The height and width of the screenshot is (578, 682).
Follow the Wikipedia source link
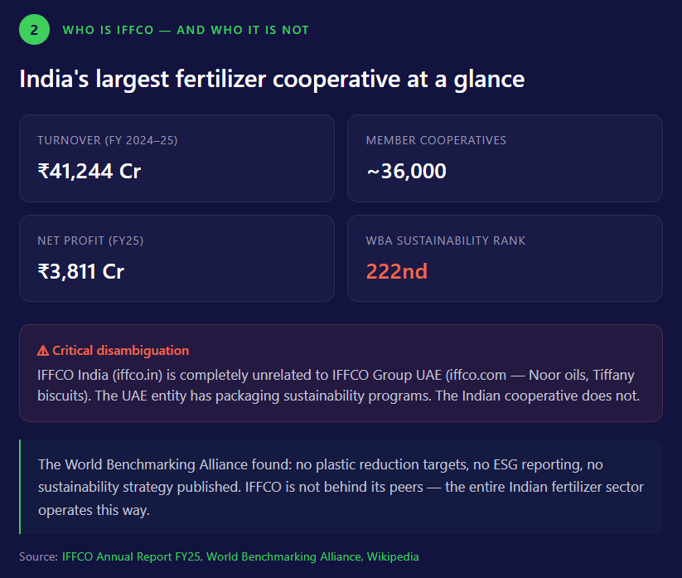pyautogui.click(x=393, y=556)
